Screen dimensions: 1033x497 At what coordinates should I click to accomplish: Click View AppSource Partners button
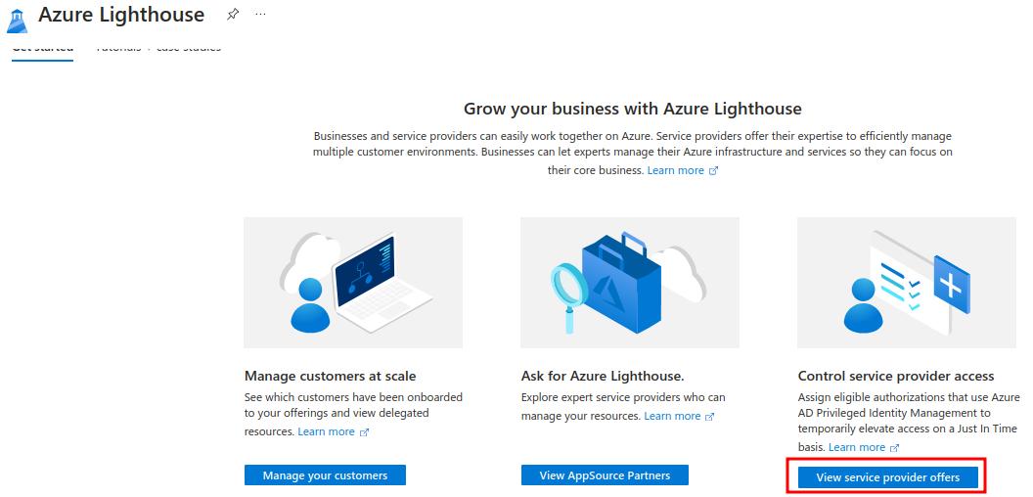click(x=605, y=475)
